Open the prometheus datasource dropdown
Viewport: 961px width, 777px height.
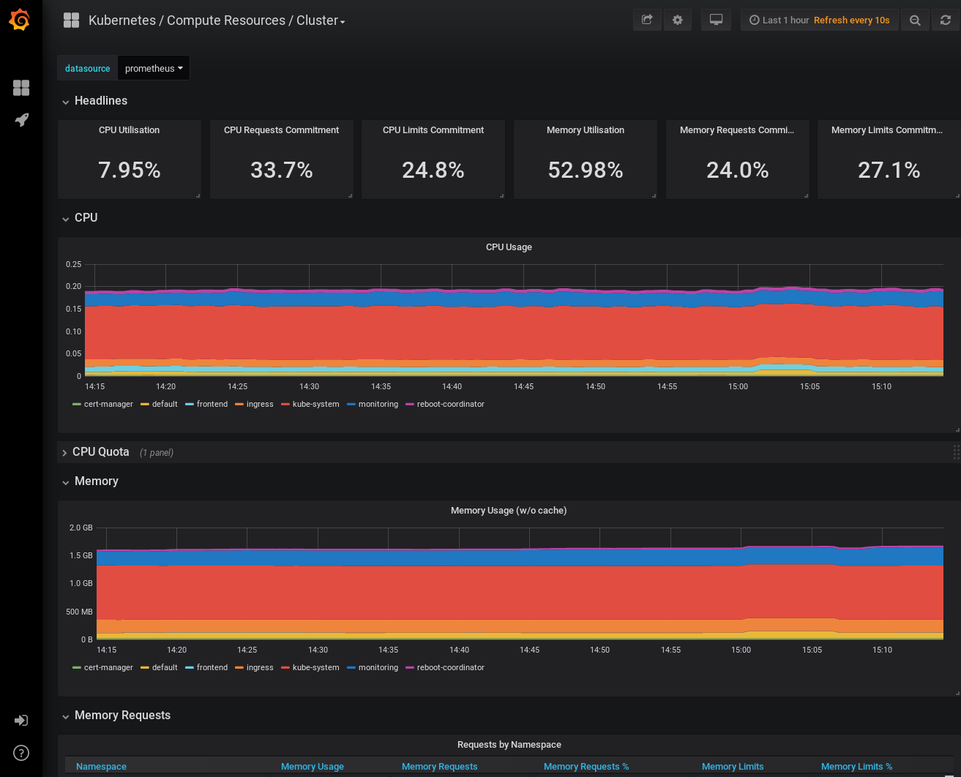coord(153,69)
